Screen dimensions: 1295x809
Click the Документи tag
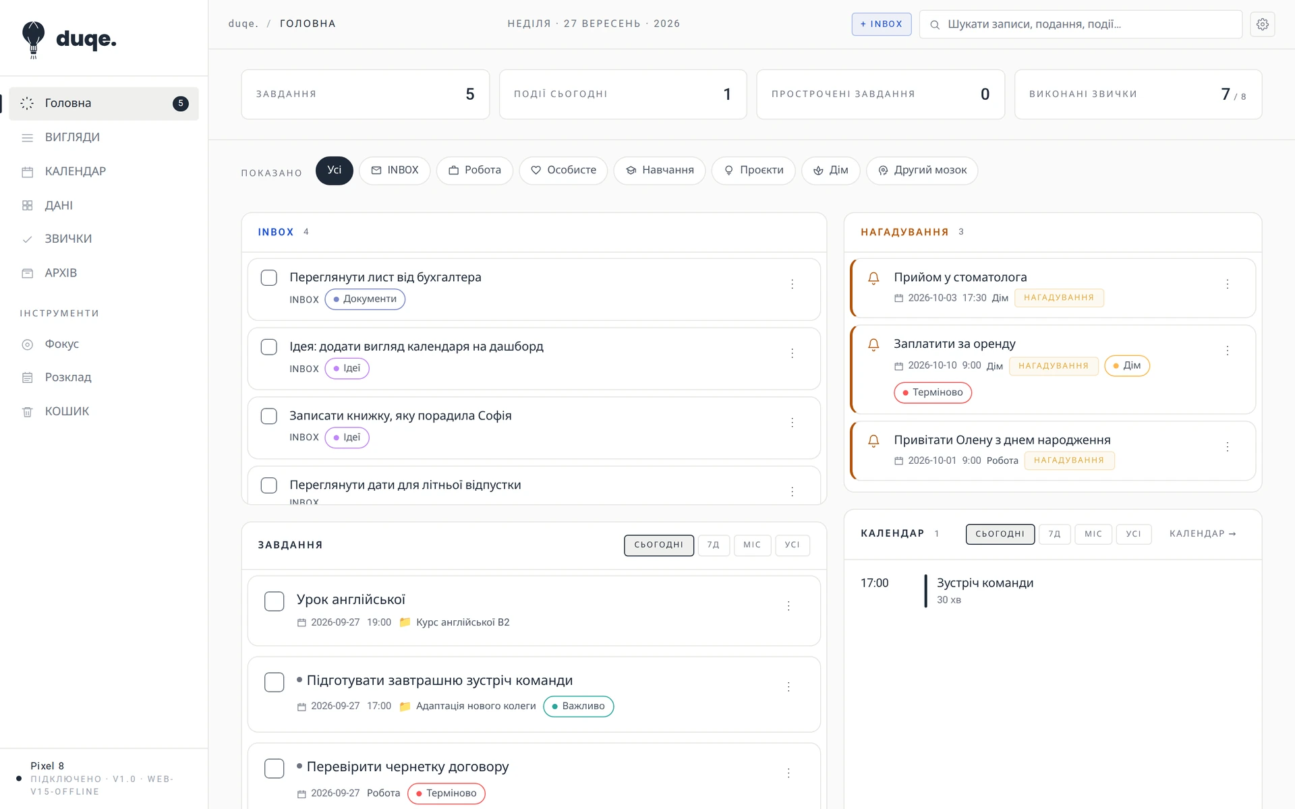coord(365,299)
